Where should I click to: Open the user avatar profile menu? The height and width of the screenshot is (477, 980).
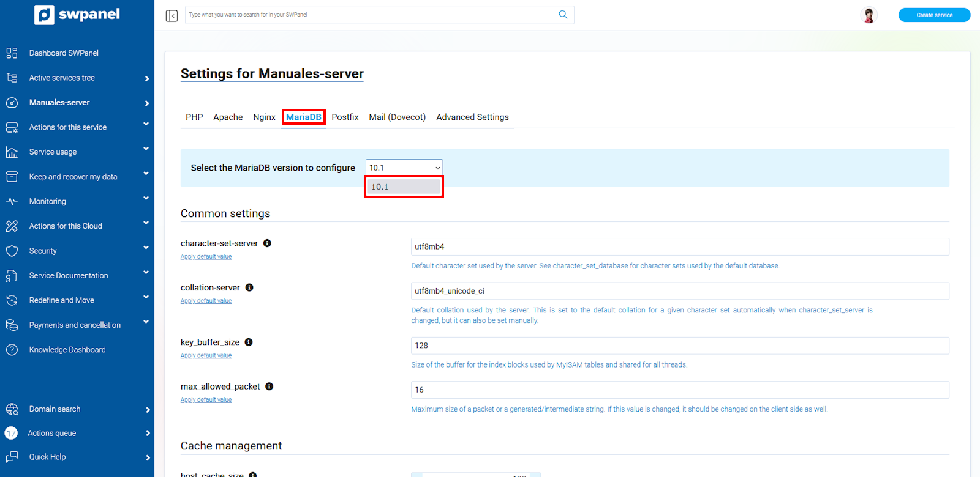pyautogui.click(x=868, y=15)
